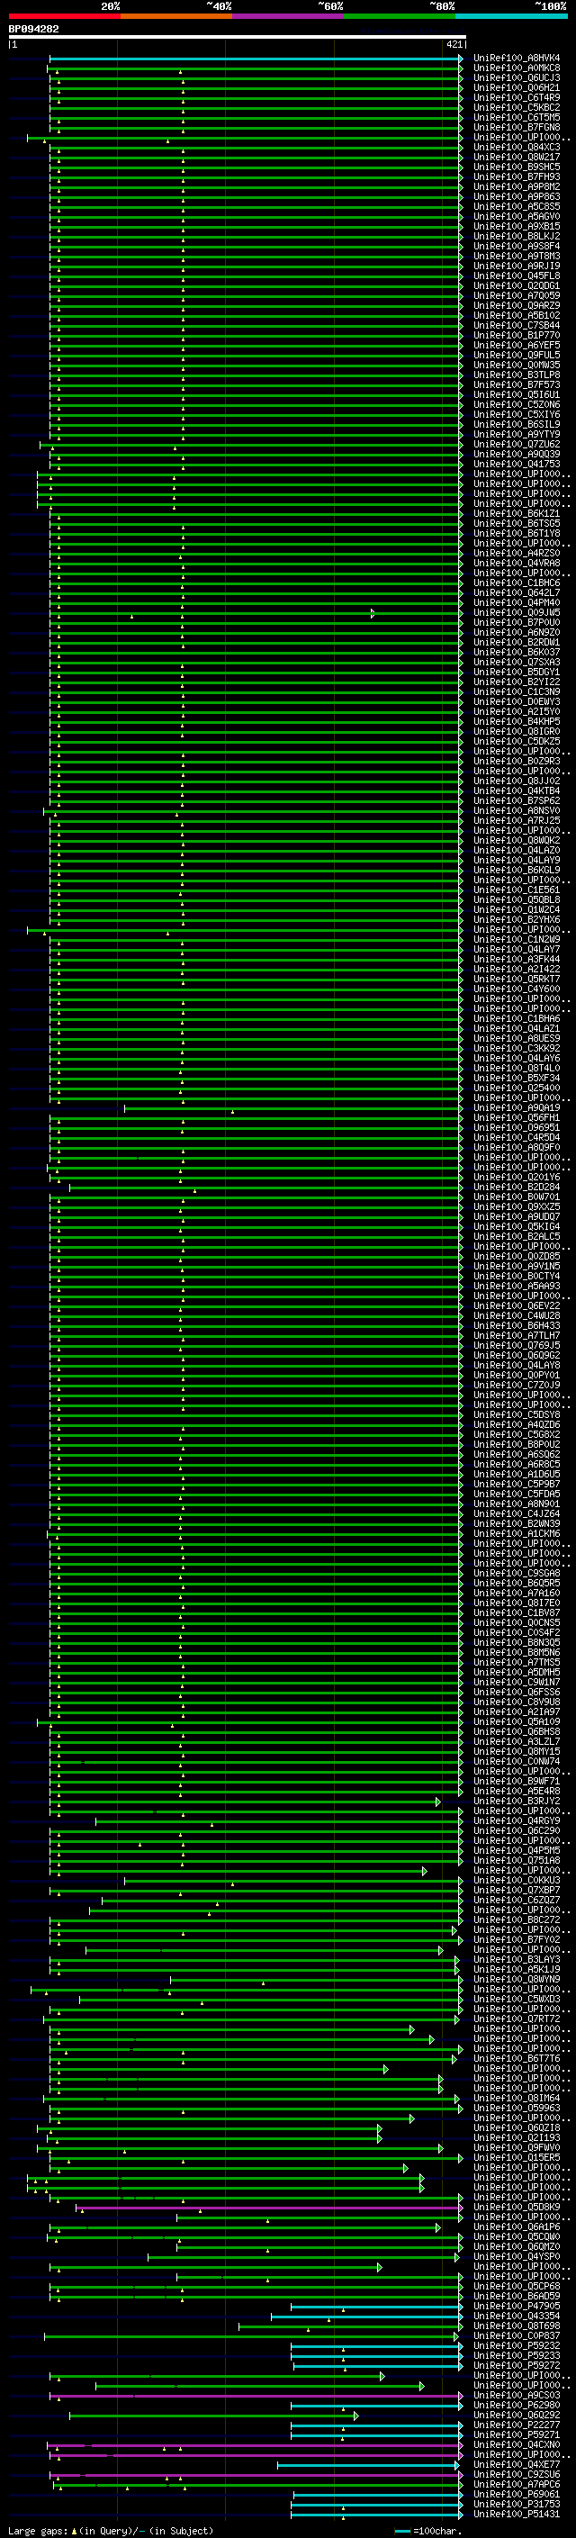
Task: Open hit UniRef100_P62980
Action: point(517,2405)
